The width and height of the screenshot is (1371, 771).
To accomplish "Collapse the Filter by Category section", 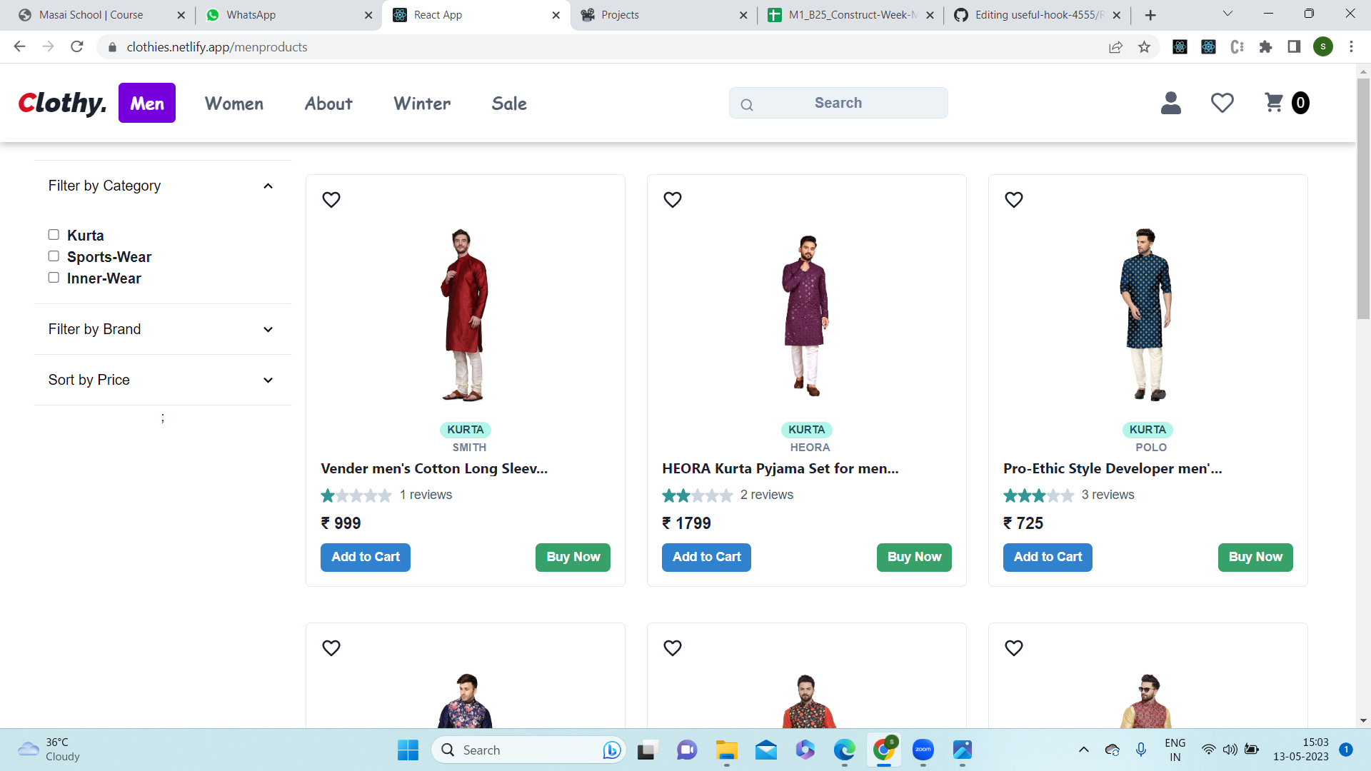I will pyautogui.click(x=268, y=186).
